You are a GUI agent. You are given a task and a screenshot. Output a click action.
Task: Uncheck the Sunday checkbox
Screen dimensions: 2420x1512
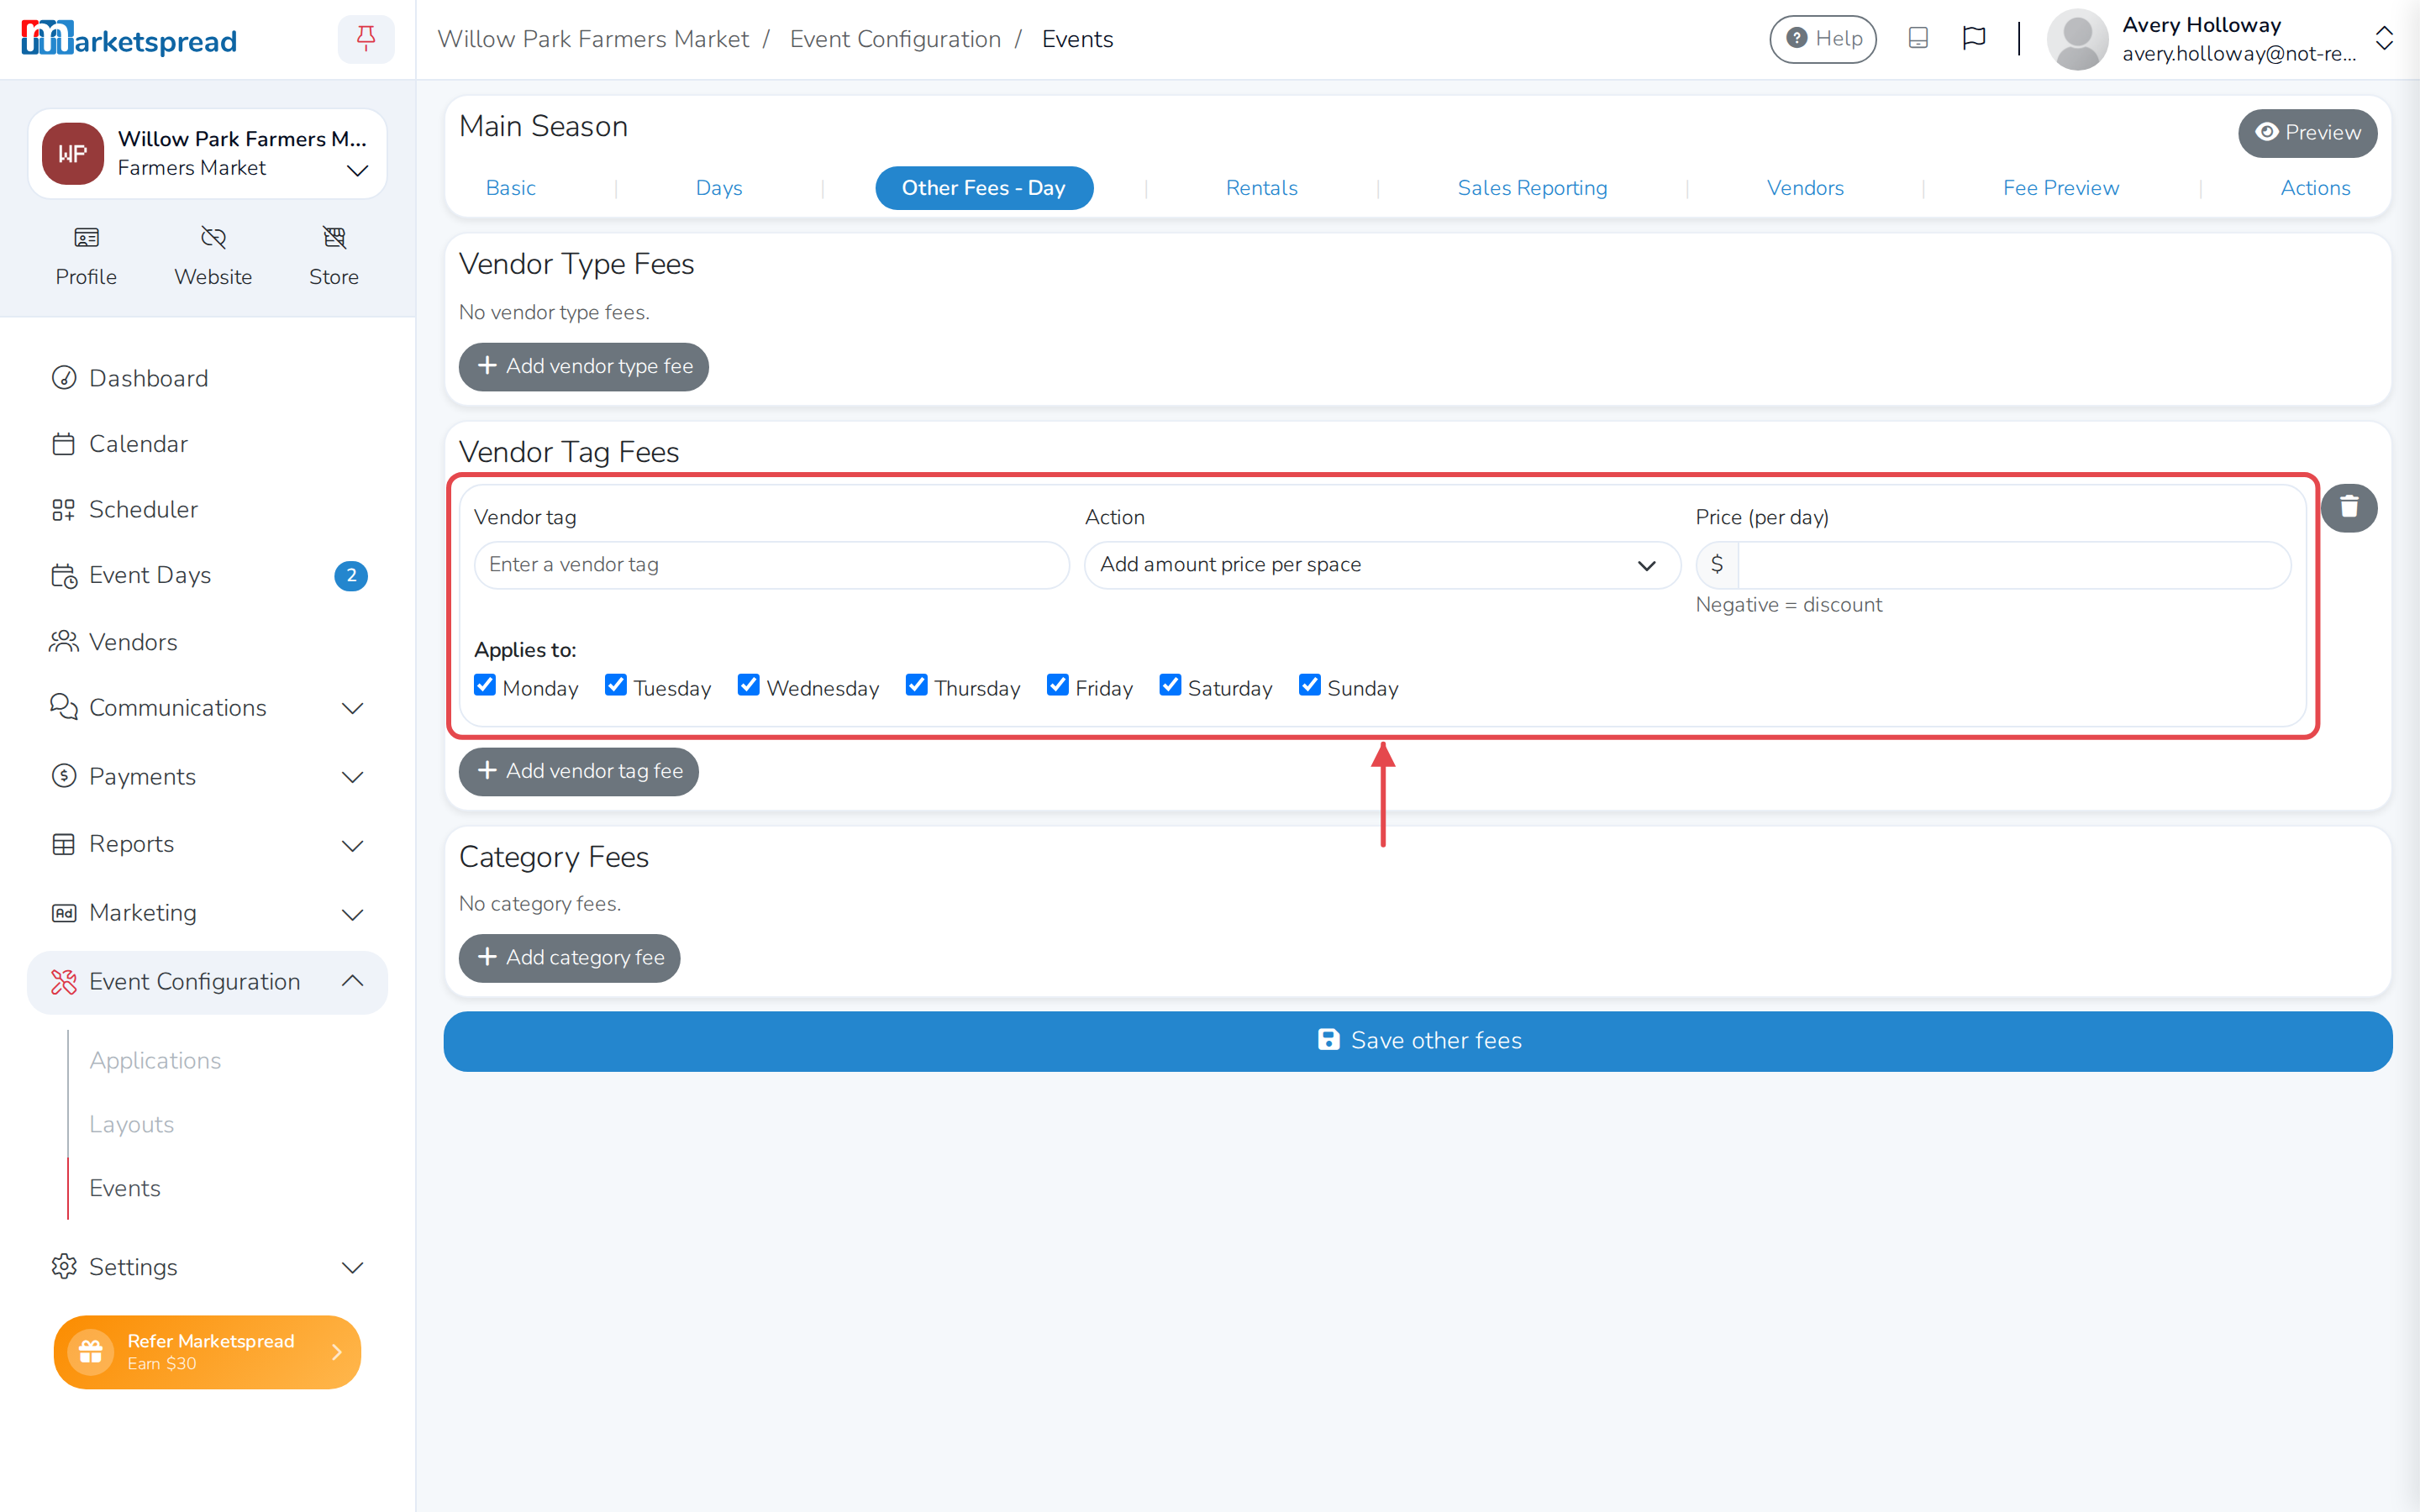tap(1310, 685)
